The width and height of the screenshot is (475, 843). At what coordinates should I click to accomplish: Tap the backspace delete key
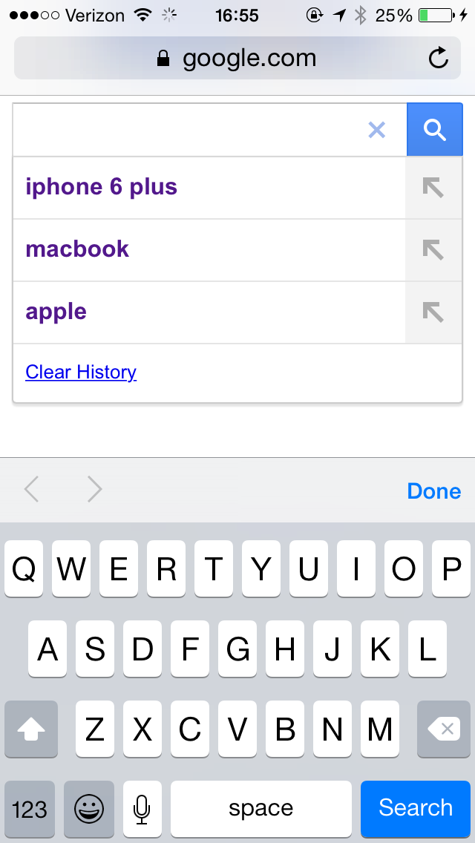444,729
